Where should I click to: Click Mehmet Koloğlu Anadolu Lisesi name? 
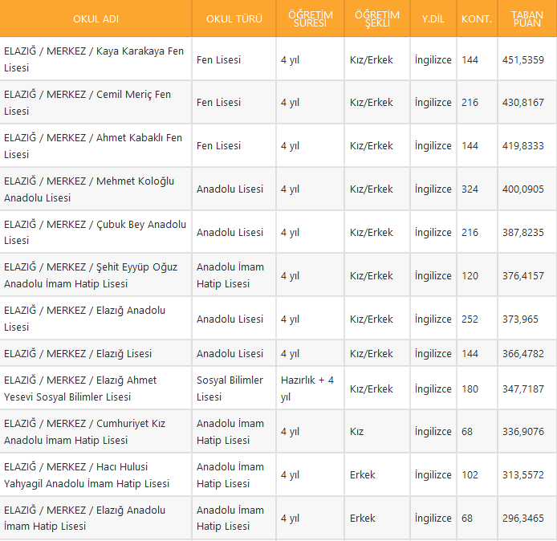coord(89,189)
